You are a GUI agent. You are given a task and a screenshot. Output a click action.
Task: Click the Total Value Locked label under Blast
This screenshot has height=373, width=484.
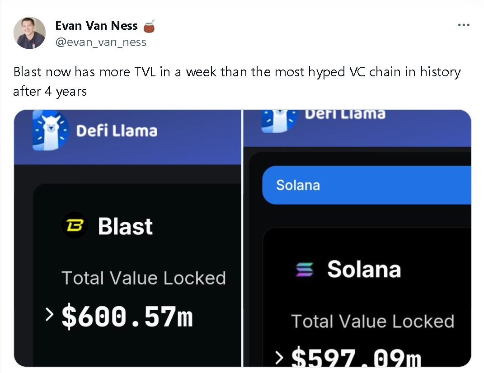pos(144,278)
